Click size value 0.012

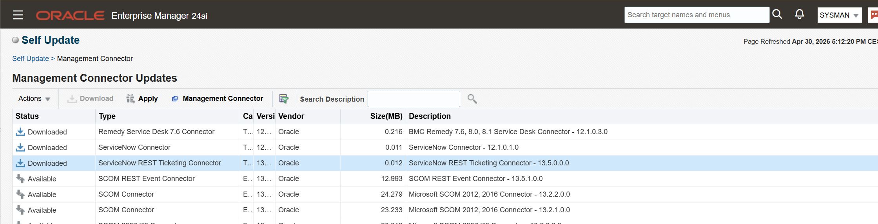394,163
